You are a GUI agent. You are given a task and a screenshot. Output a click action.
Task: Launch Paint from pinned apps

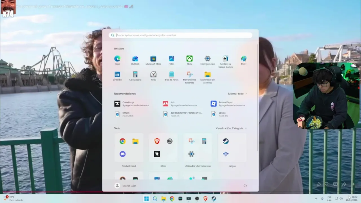click(x=244, y=60)
